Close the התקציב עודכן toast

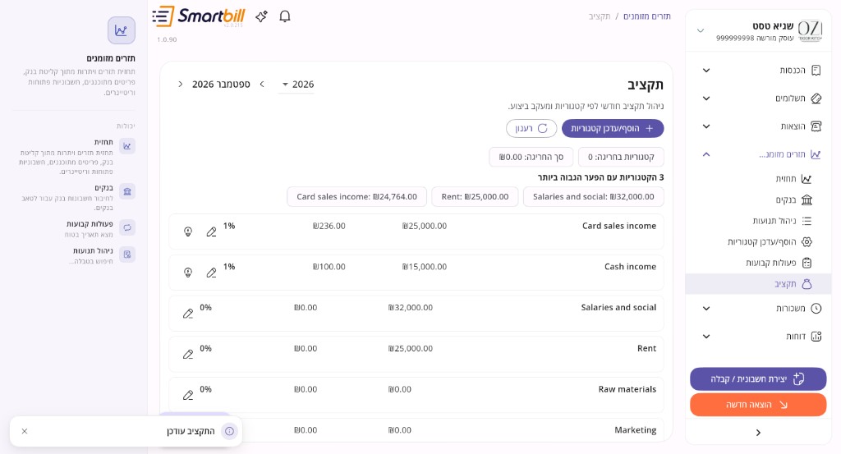click(x=25, y=431)
